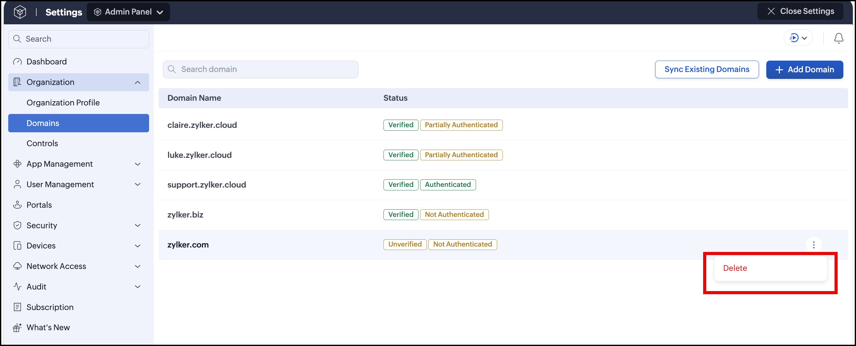Click Close Settings button

pos(800,11)
